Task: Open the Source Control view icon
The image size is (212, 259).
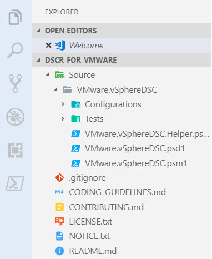Action: 15,83
